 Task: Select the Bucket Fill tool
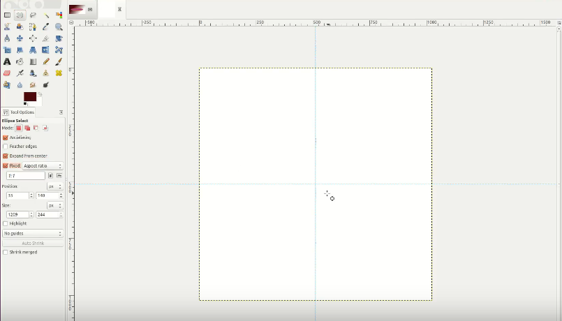(x=20, y=61)
